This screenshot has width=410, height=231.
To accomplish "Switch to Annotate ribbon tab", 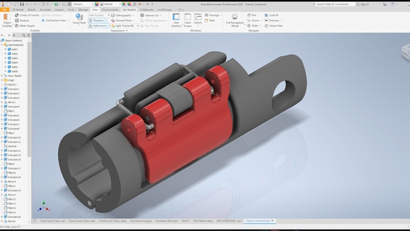I will [45, 10].
